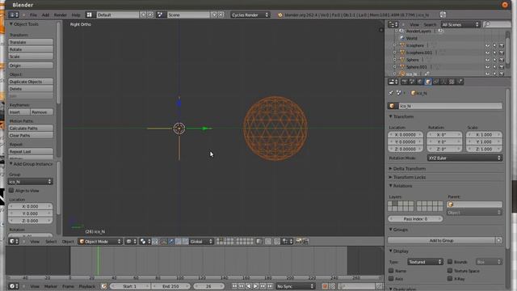Open the Render menu
The width and height of the screenshot is (517, 291).
pyautogui.click(x=60, y=15)
